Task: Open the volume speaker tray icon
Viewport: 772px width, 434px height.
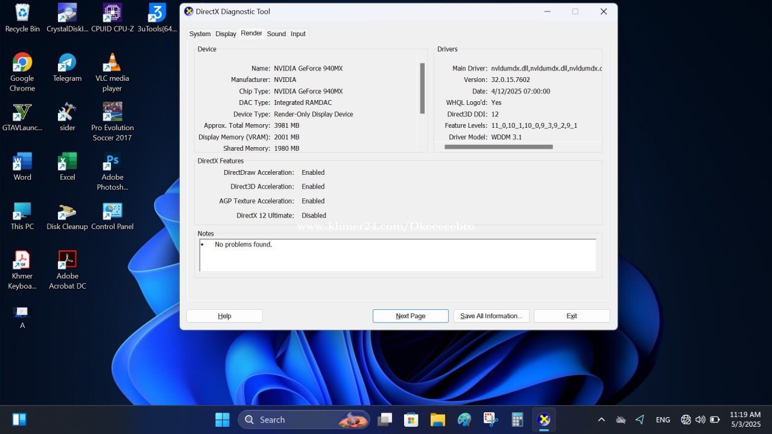Action: point(700,420)
